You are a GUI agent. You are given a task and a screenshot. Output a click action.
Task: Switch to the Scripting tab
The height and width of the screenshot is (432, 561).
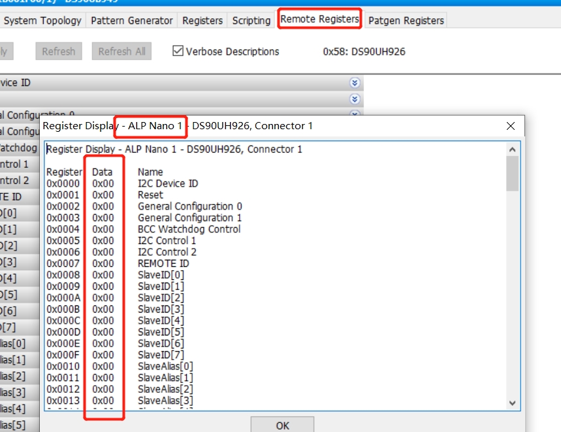pos(250,20)
